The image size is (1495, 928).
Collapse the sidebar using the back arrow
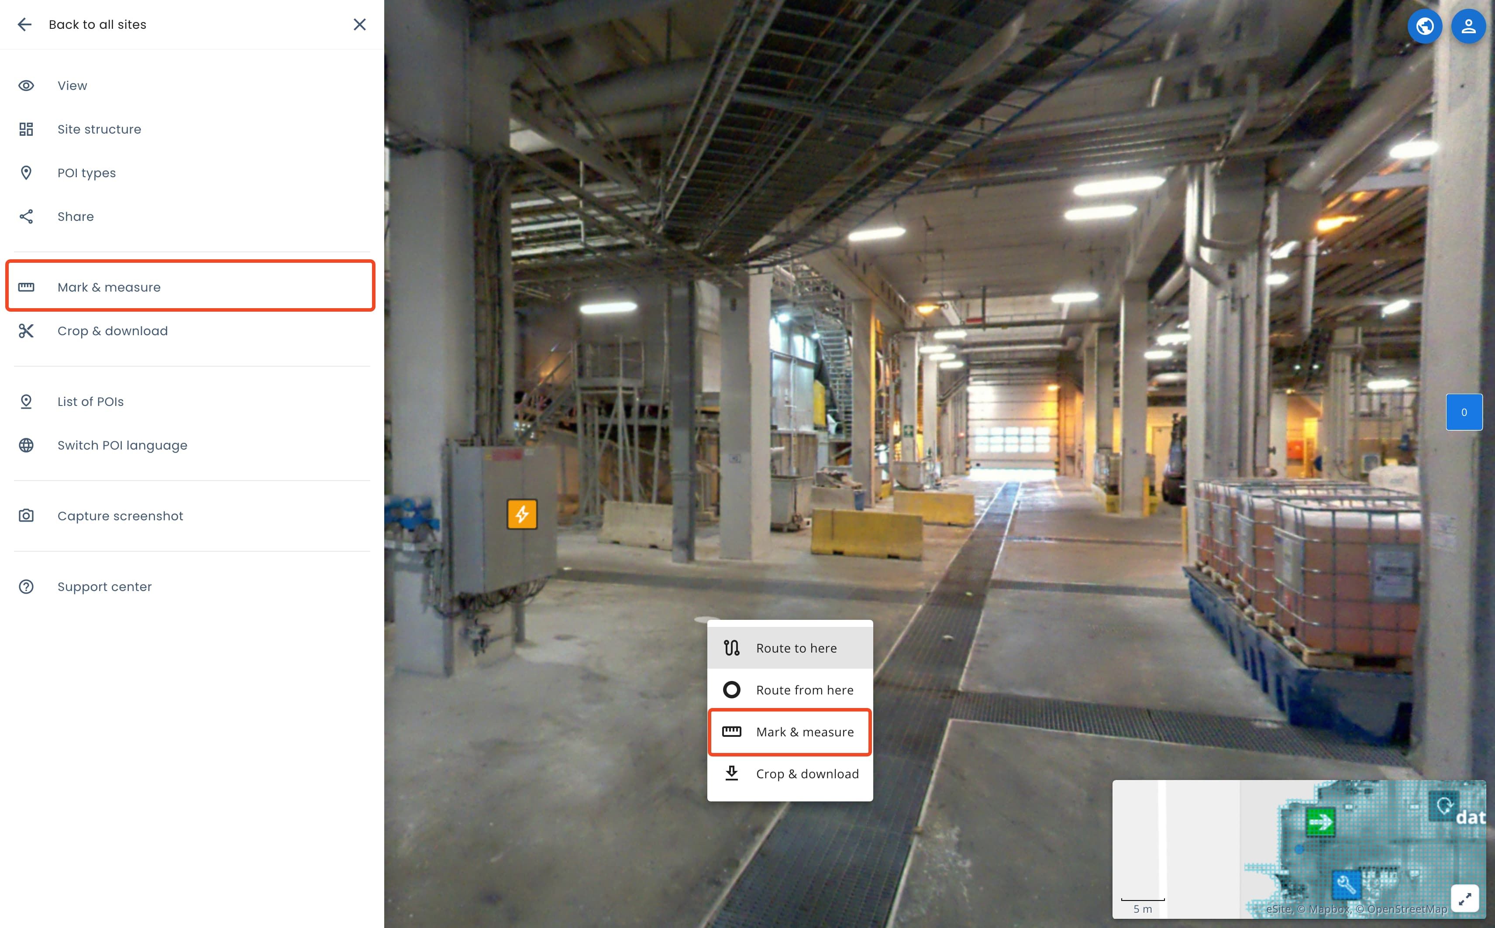pyautogui.click(x=24, y=24)
